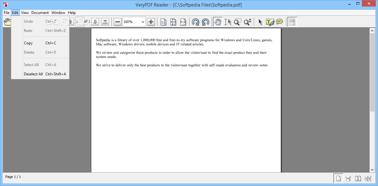Jump to last page button
Viewport: 378px width, 186px height.
point(105,22)
